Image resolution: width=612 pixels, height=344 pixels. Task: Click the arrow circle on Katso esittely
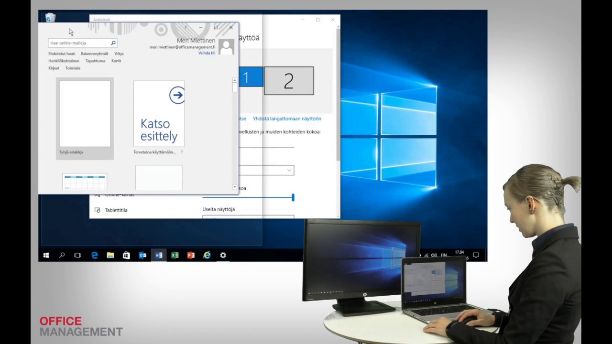(177, 95)
